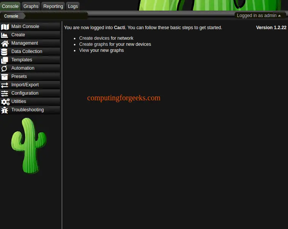Image resolution: width=288 pixels, height=229 pixels.
Task: Expand the Data Collection menu section
Action: pos(30,51)
